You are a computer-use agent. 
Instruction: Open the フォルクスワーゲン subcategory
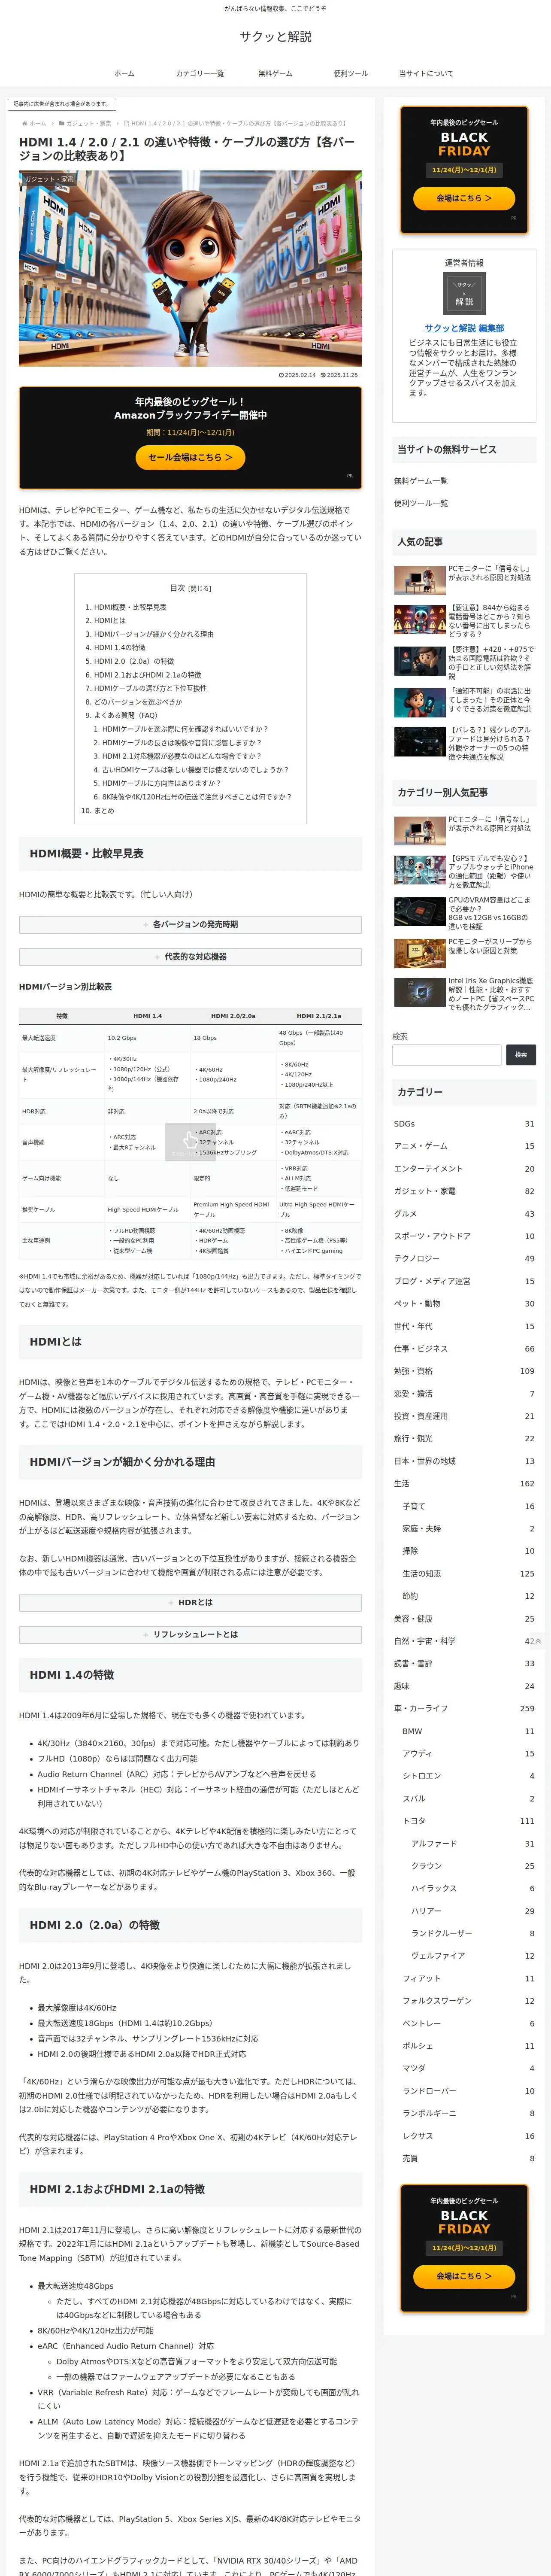click(468, 2001)
